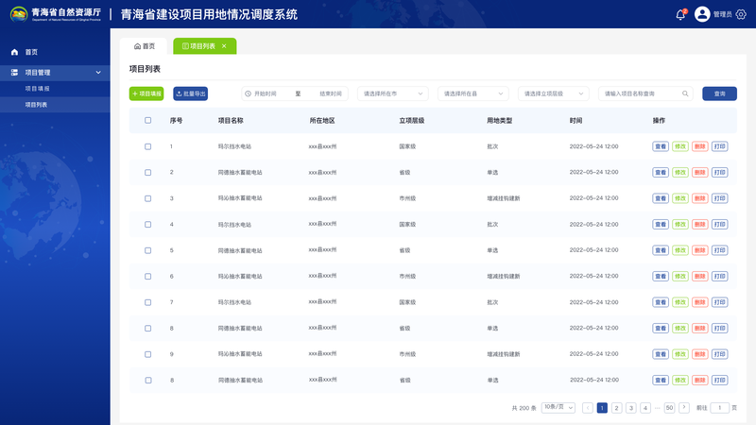Click 玛沁抽水蓄能电站 in row 3
The height and width of the screenshot is (425, 756).
240,198
